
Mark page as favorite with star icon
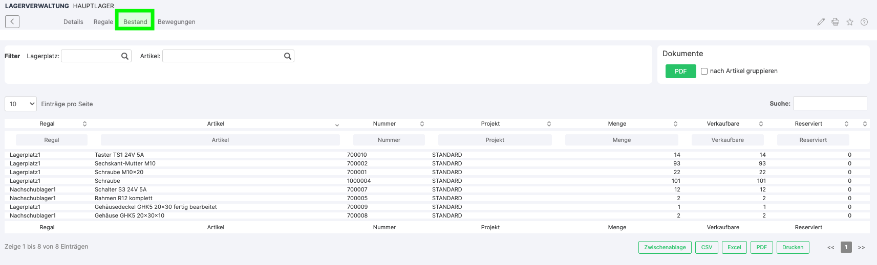pyautogui.click(x=849, y=22)
